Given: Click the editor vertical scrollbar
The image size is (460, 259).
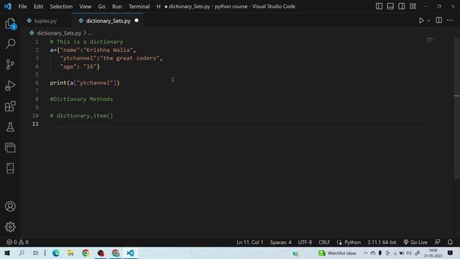Looking at the screenshot, I should tap(457, 108).
